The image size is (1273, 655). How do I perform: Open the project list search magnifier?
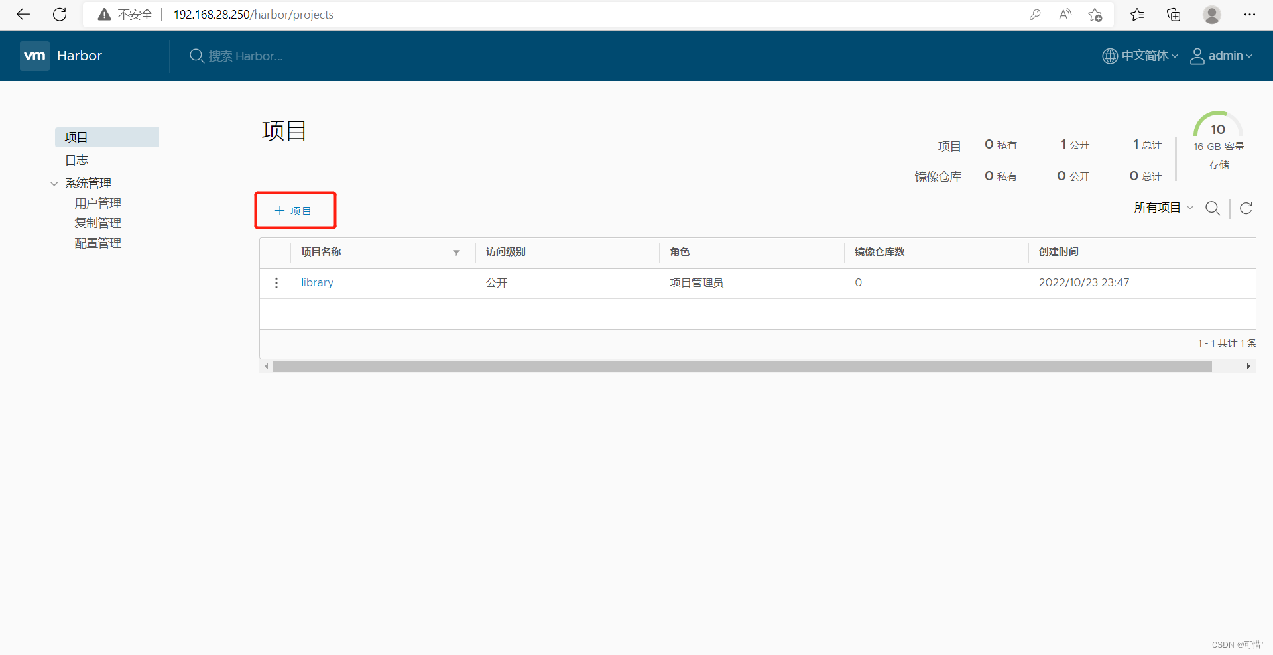tap(1213, 208)
